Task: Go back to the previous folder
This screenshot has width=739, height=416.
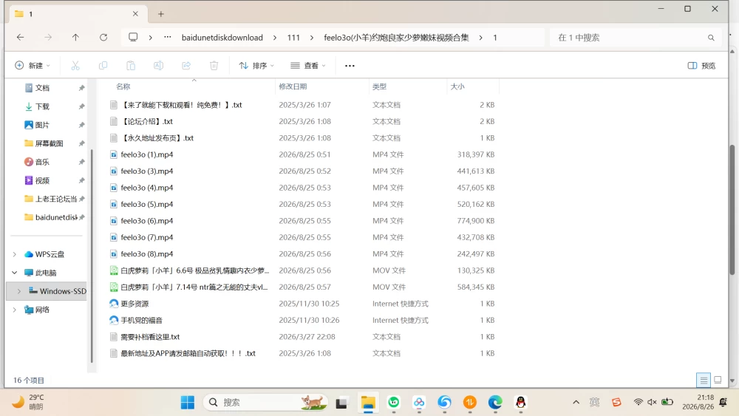Action: (x=20, y=37)
